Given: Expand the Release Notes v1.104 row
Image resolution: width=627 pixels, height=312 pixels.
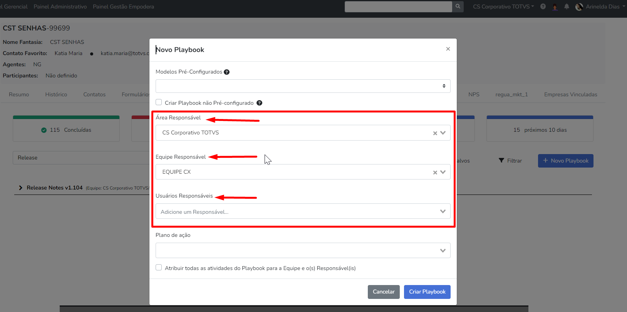Looking at the screenshot, I should pyautogui.click(x=21, y=188).
